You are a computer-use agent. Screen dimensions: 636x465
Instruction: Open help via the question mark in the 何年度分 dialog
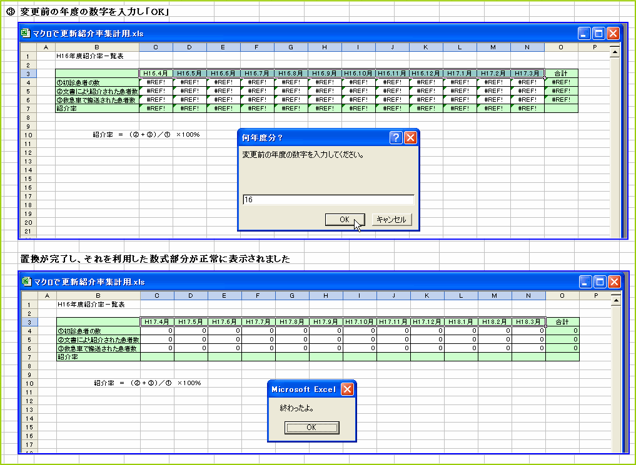click(395, 138)
